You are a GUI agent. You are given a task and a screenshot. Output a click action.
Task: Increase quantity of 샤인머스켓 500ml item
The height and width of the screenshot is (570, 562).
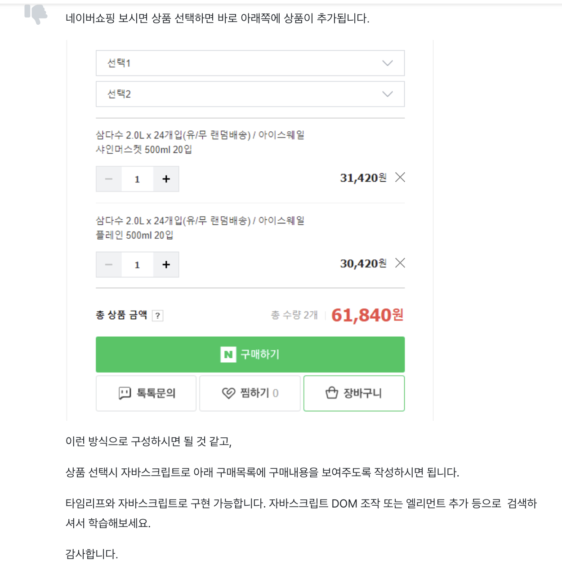click(166, 179)
